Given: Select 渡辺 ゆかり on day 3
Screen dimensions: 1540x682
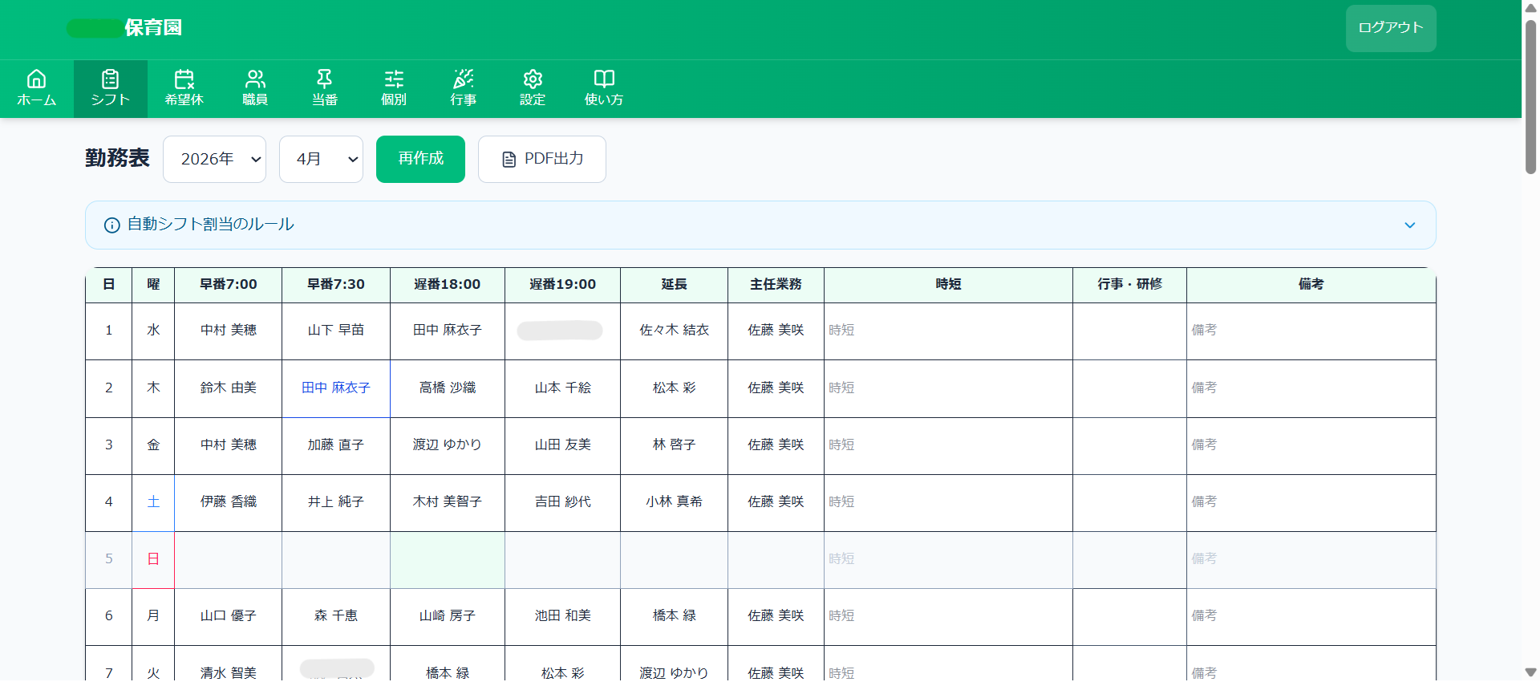Looking at the screenshot, I should pyautogui.click(x=448, y=445).
